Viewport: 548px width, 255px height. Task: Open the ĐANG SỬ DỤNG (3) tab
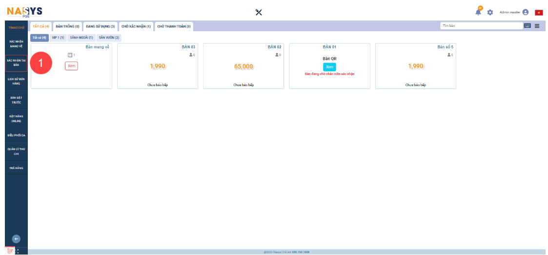tap(101, 26)
